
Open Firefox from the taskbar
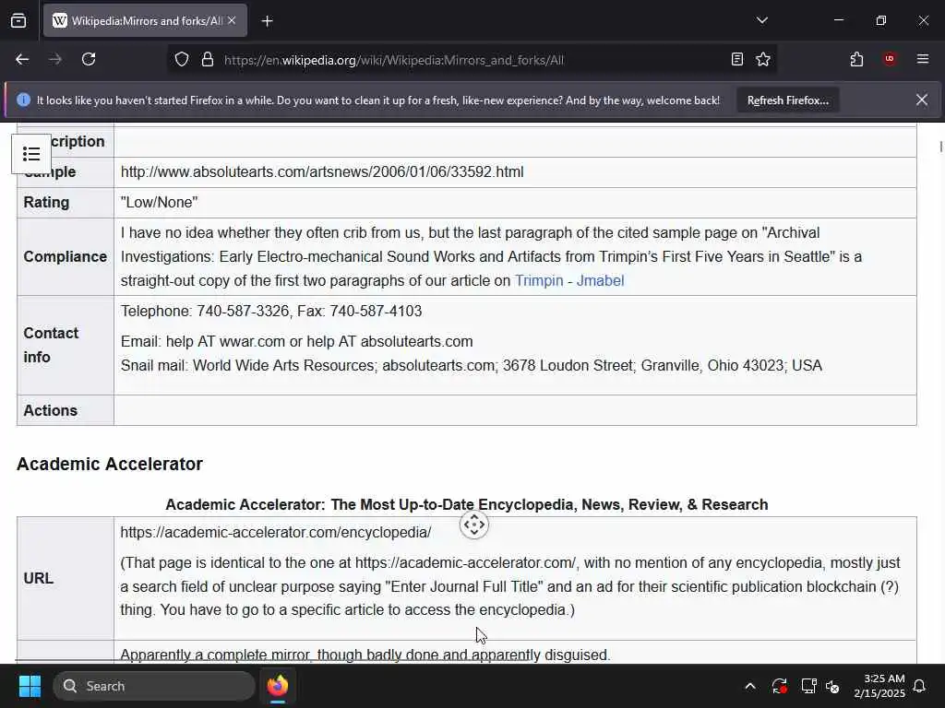278,686
